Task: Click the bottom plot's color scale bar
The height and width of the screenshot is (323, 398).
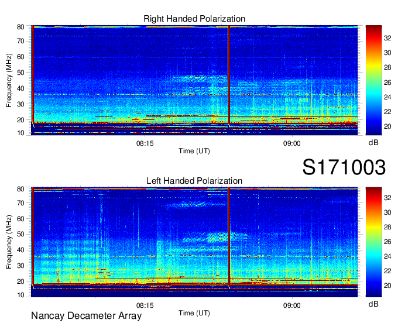Action: pyautogui.click(x=373, y=242)
